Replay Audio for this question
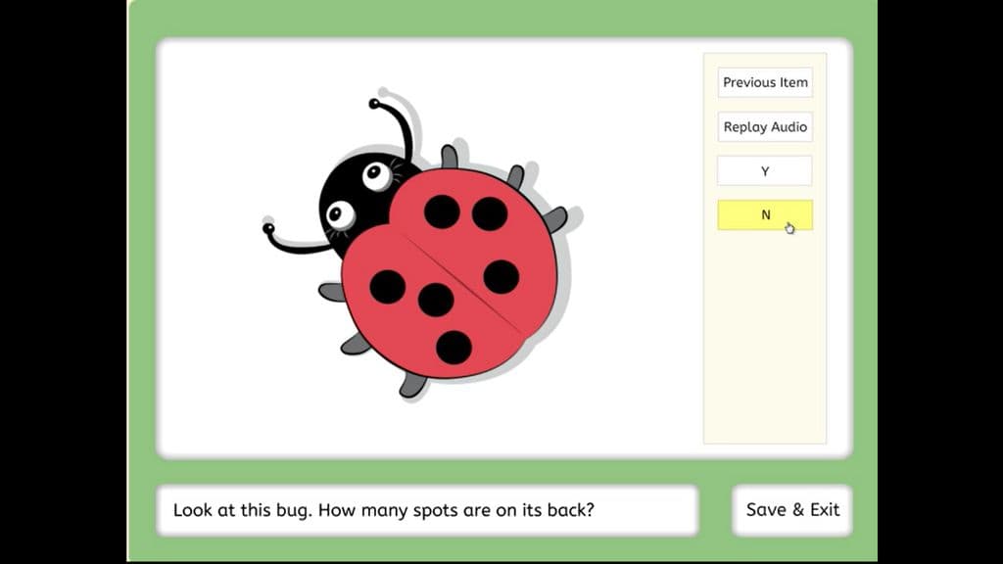 coord(765,126)
